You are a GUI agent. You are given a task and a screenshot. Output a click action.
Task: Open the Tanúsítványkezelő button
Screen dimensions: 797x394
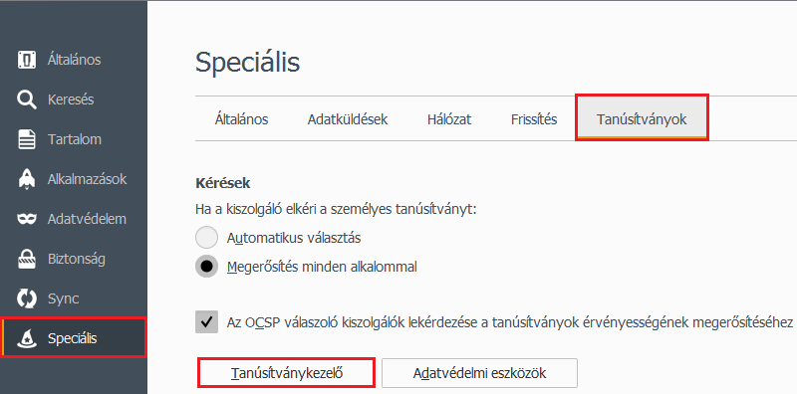click(x=287, y=373)
